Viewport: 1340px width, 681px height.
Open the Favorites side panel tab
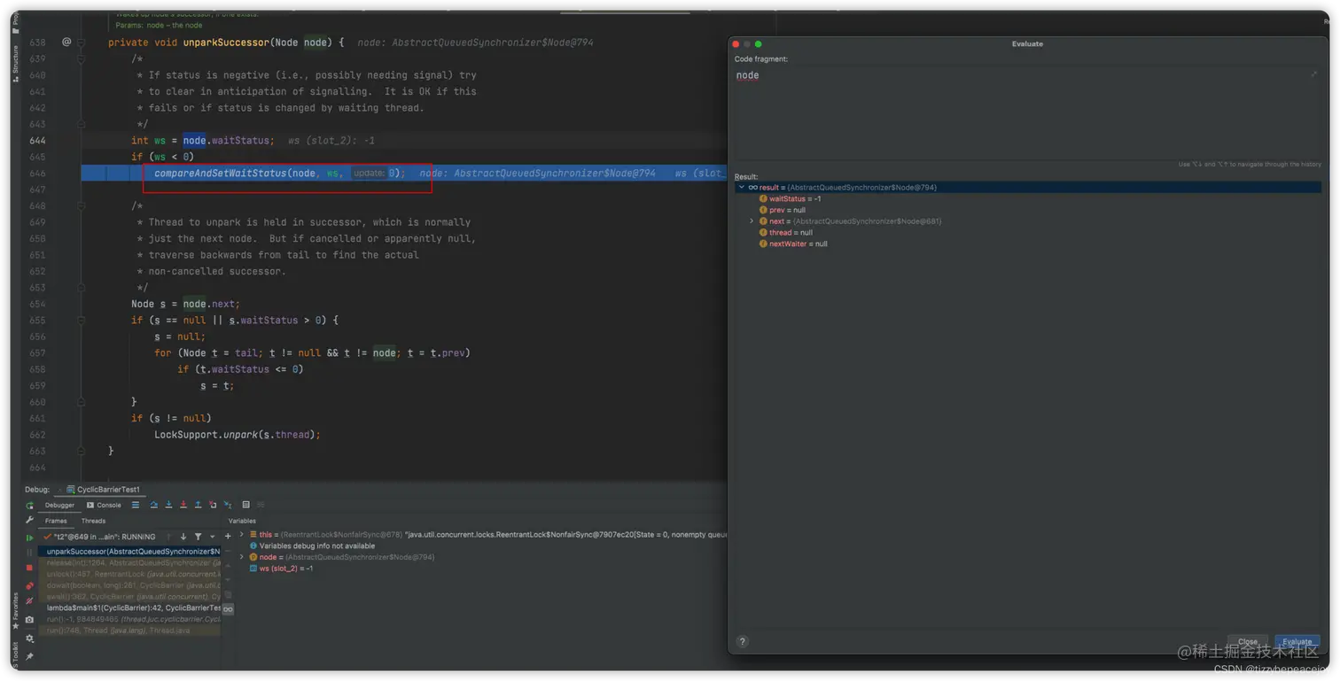15,611
